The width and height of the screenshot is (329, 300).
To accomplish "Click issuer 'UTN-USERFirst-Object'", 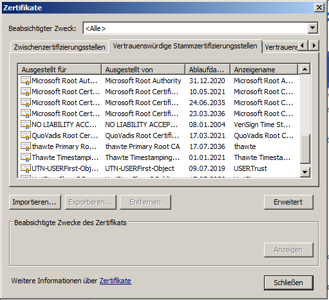I will tap(140, 168).
